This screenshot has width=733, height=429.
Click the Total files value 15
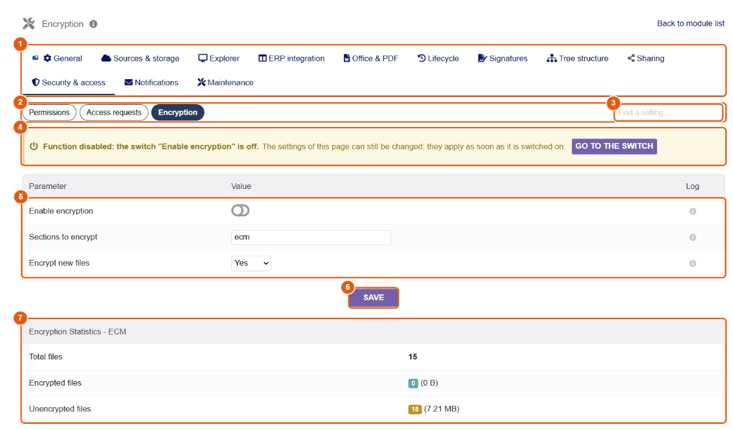pos(412,357)
